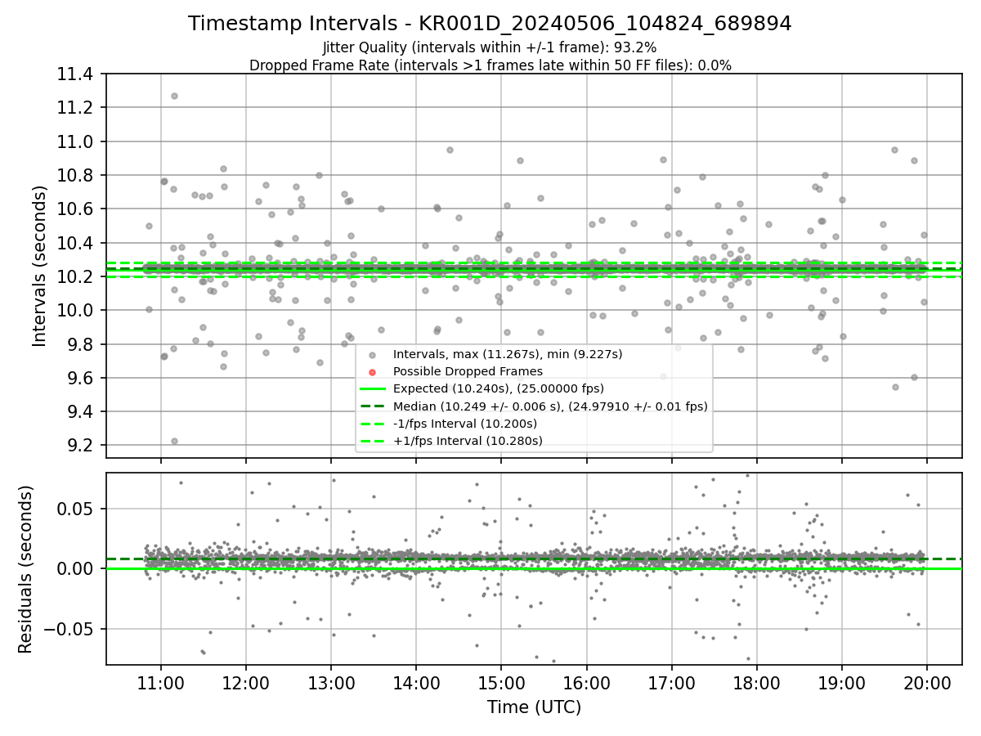
Task: Click the 9.6 y-axis tick label
Action: click(82, 379)
